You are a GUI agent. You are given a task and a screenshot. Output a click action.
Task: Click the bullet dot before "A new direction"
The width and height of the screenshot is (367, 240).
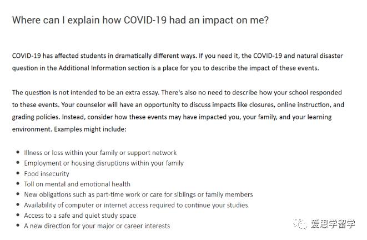pos(18,226)
